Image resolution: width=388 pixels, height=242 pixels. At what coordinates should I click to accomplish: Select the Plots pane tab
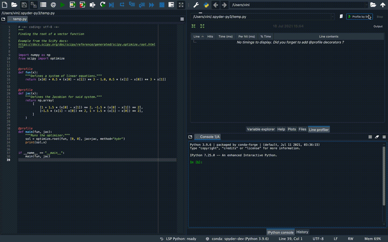click(x=292, y=129)
